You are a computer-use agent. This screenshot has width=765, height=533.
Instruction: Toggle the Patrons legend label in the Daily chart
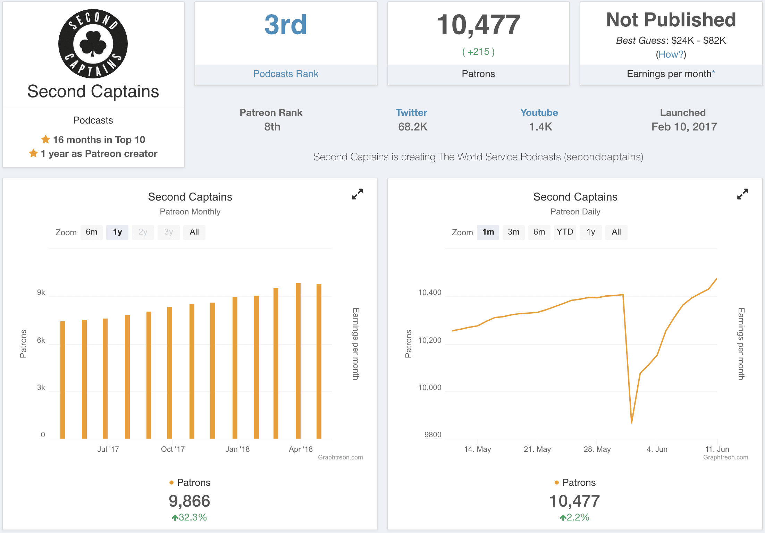tap(579, 483)
